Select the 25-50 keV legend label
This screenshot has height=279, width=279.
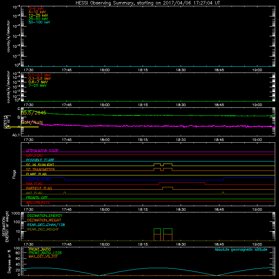pos(38,19)
